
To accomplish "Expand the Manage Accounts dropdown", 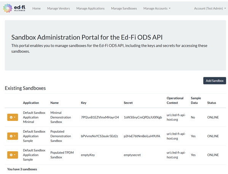I will coord(157,8).
